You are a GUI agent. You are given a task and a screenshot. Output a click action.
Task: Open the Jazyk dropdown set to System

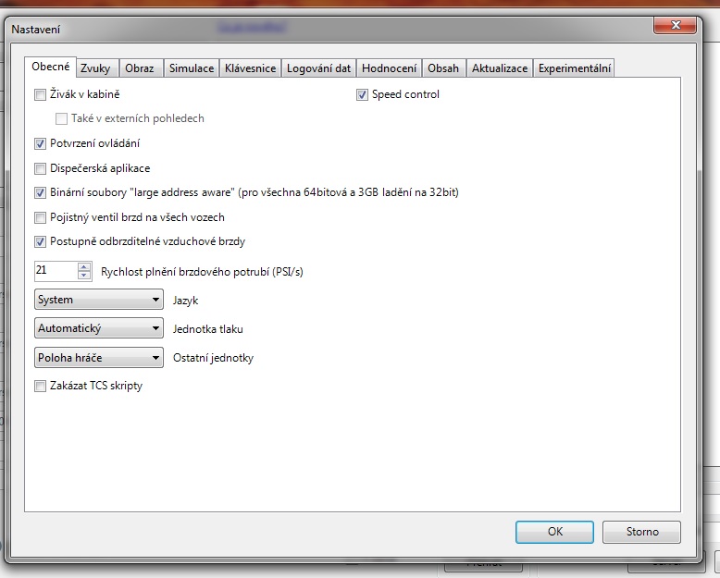(98, 300)
